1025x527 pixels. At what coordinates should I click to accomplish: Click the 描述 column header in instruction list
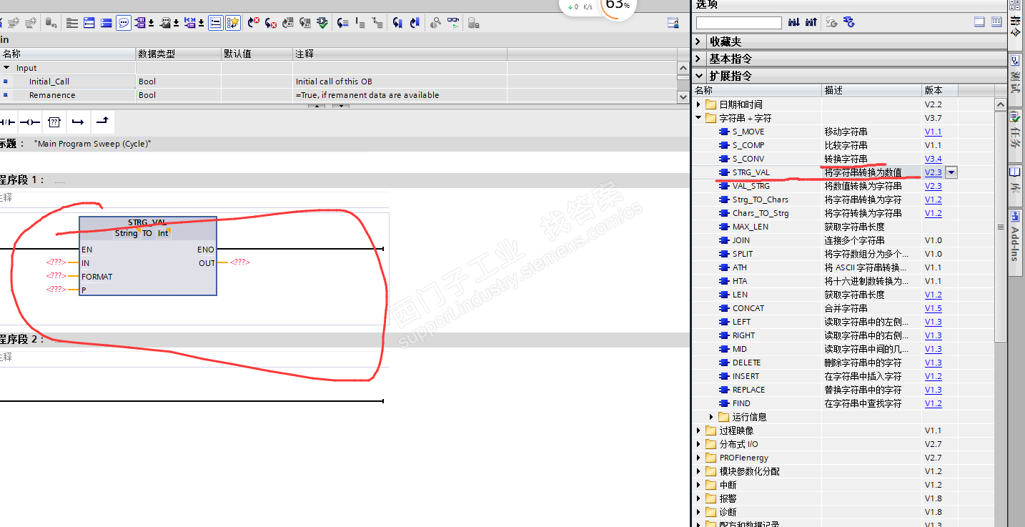[x=872, y=90]
